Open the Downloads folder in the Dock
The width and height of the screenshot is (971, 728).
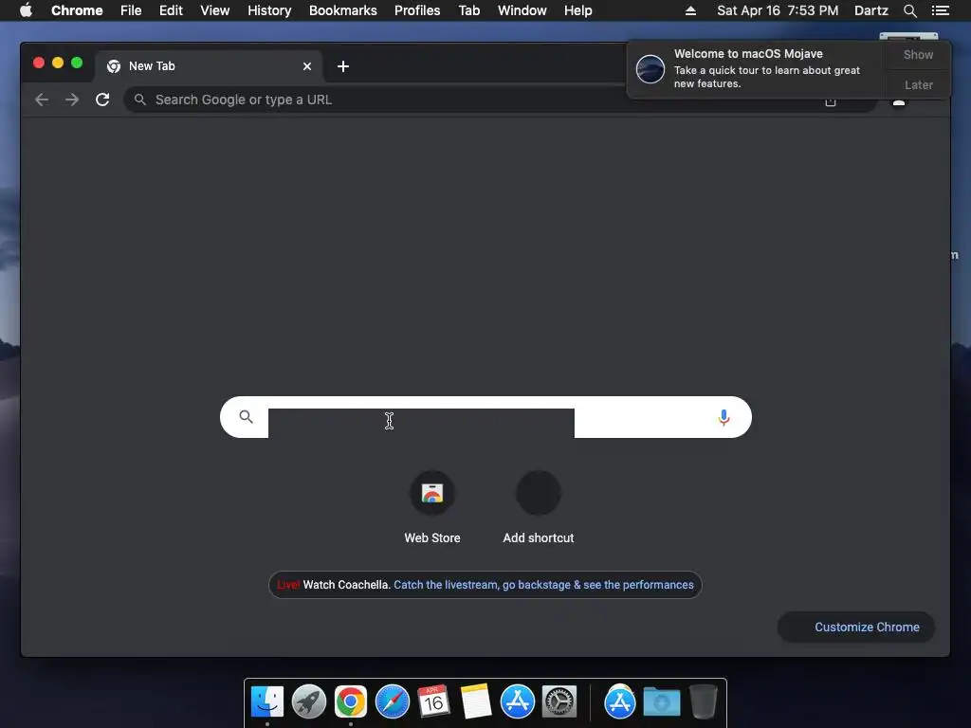(x=661, y=702)
